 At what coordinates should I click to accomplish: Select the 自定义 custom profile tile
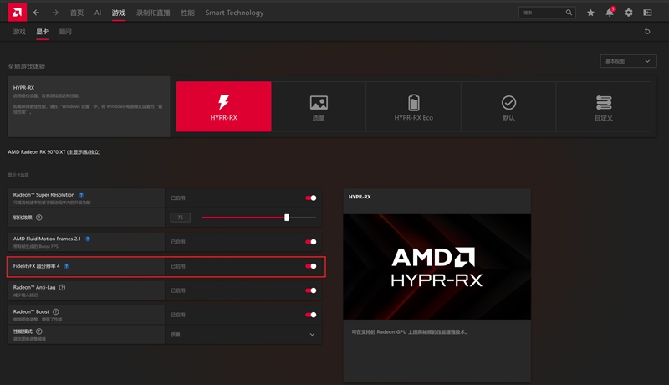(604, 106)
